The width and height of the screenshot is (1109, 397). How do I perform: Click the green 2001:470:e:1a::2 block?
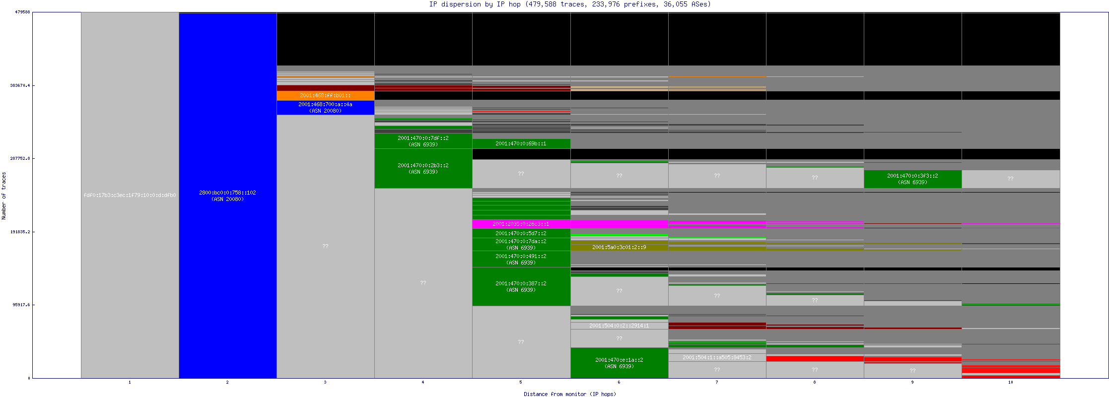point(619,363)
